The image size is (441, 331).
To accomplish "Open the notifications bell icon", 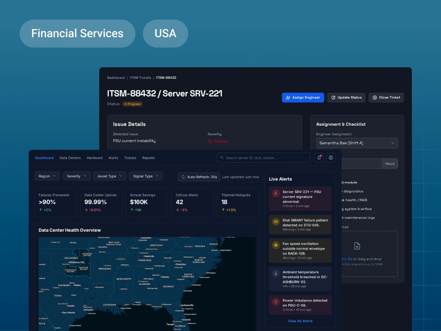I will coord(319,157).
